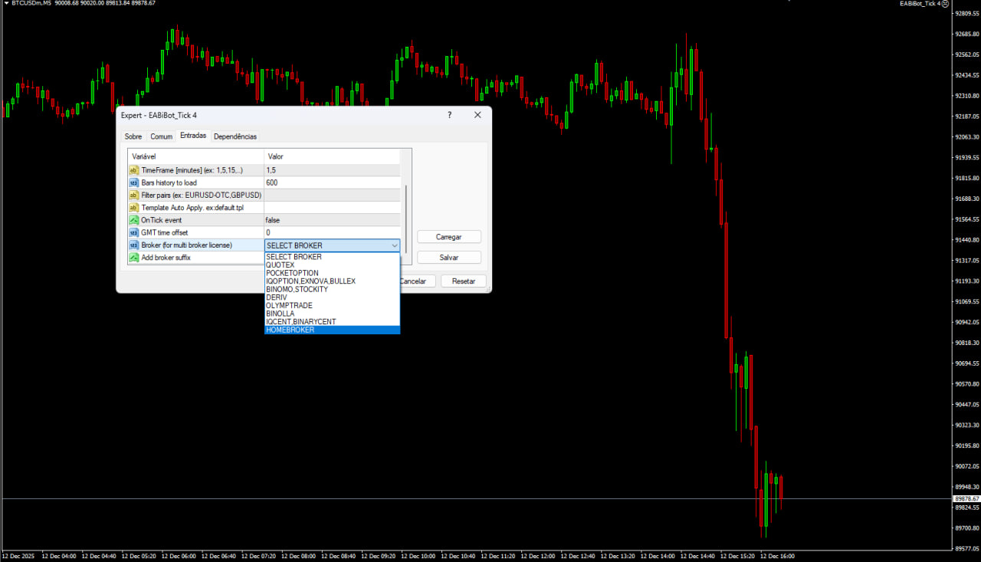Open the Dependências tab
The width and height of the screenshot is (981, 562).
point(235,136)
